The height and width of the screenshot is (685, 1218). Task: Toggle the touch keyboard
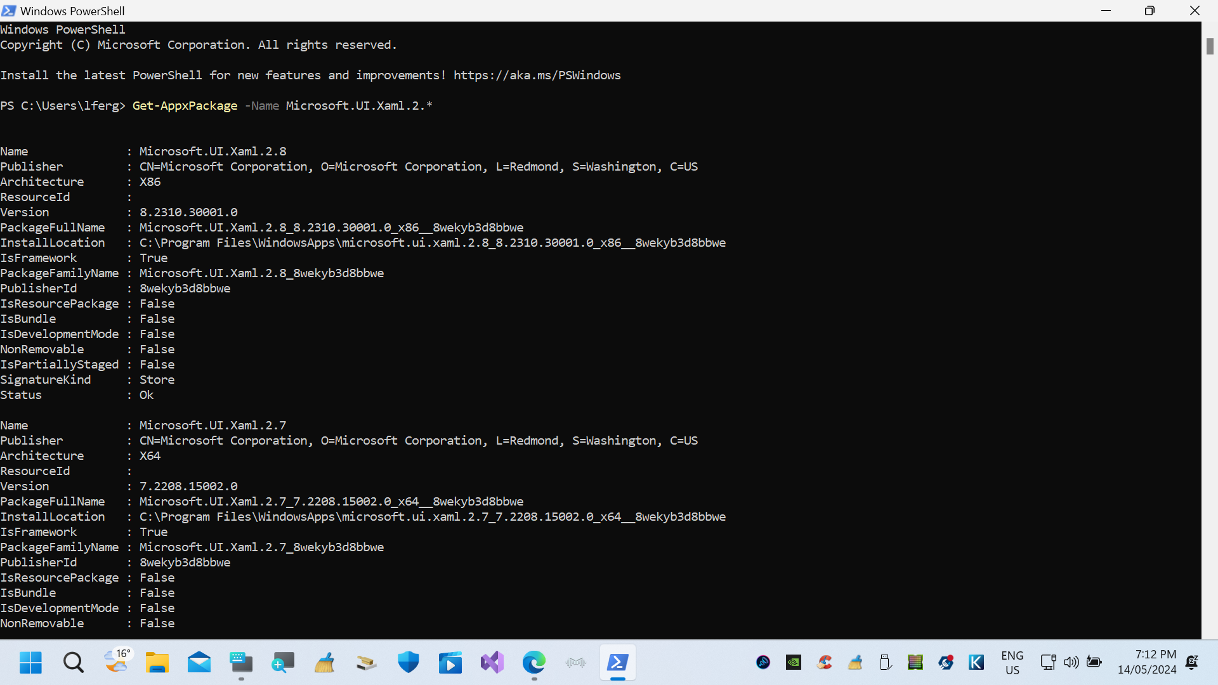click(241, 662)
